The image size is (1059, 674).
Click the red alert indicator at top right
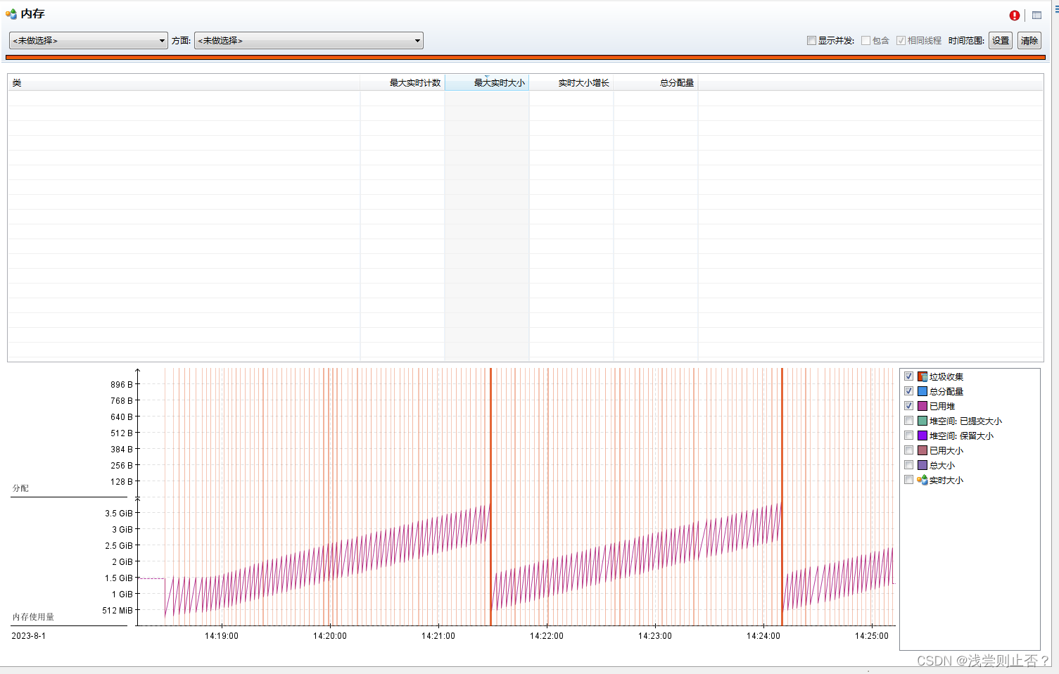coord(1014,15)
